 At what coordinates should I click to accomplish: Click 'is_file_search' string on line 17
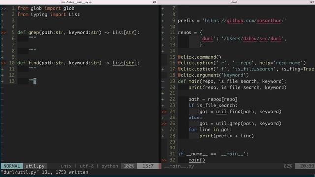[x=254, y=69]
